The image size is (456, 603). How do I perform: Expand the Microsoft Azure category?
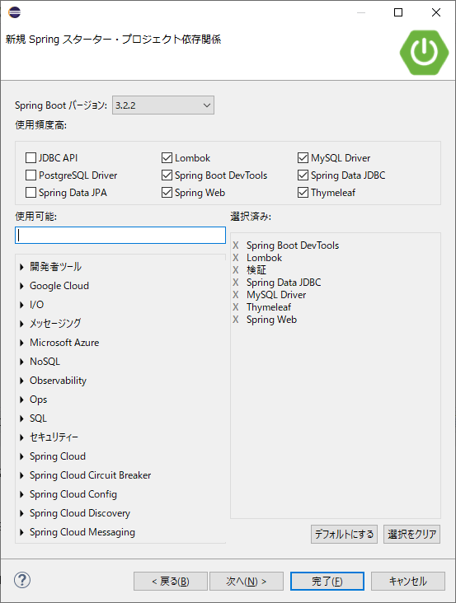point(22,342)
